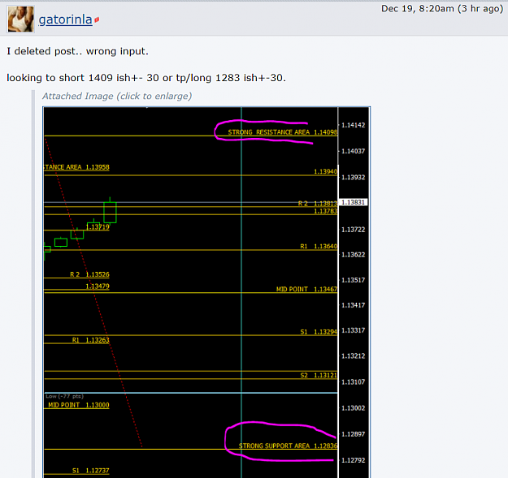Click the 'Low (-77 pts)' label
Image resolution: width=508 pixels, height=478 pixels.
click(x=64, y=396)
